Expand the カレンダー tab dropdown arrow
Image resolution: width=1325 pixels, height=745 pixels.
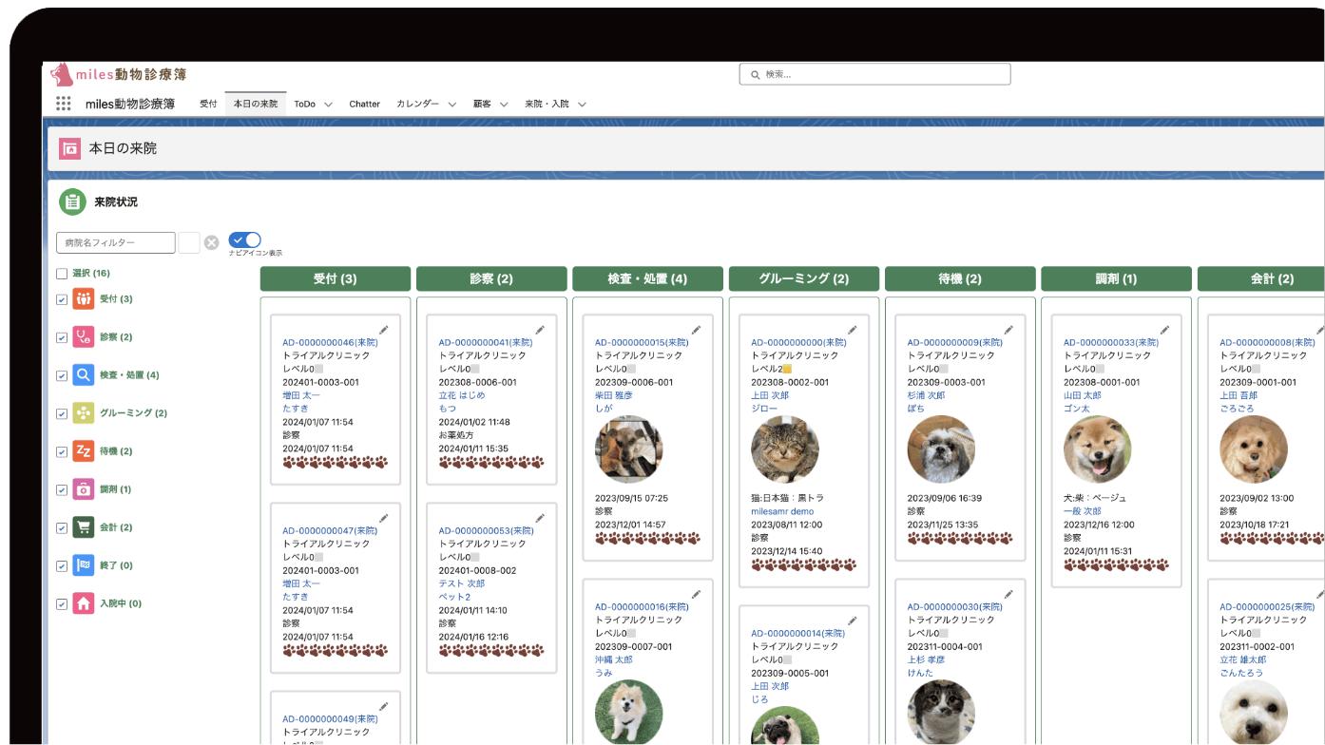click(x=452, y=105)
